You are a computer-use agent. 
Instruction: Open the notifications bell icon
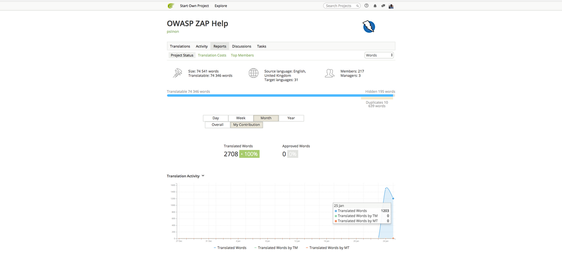coord(375,6)
